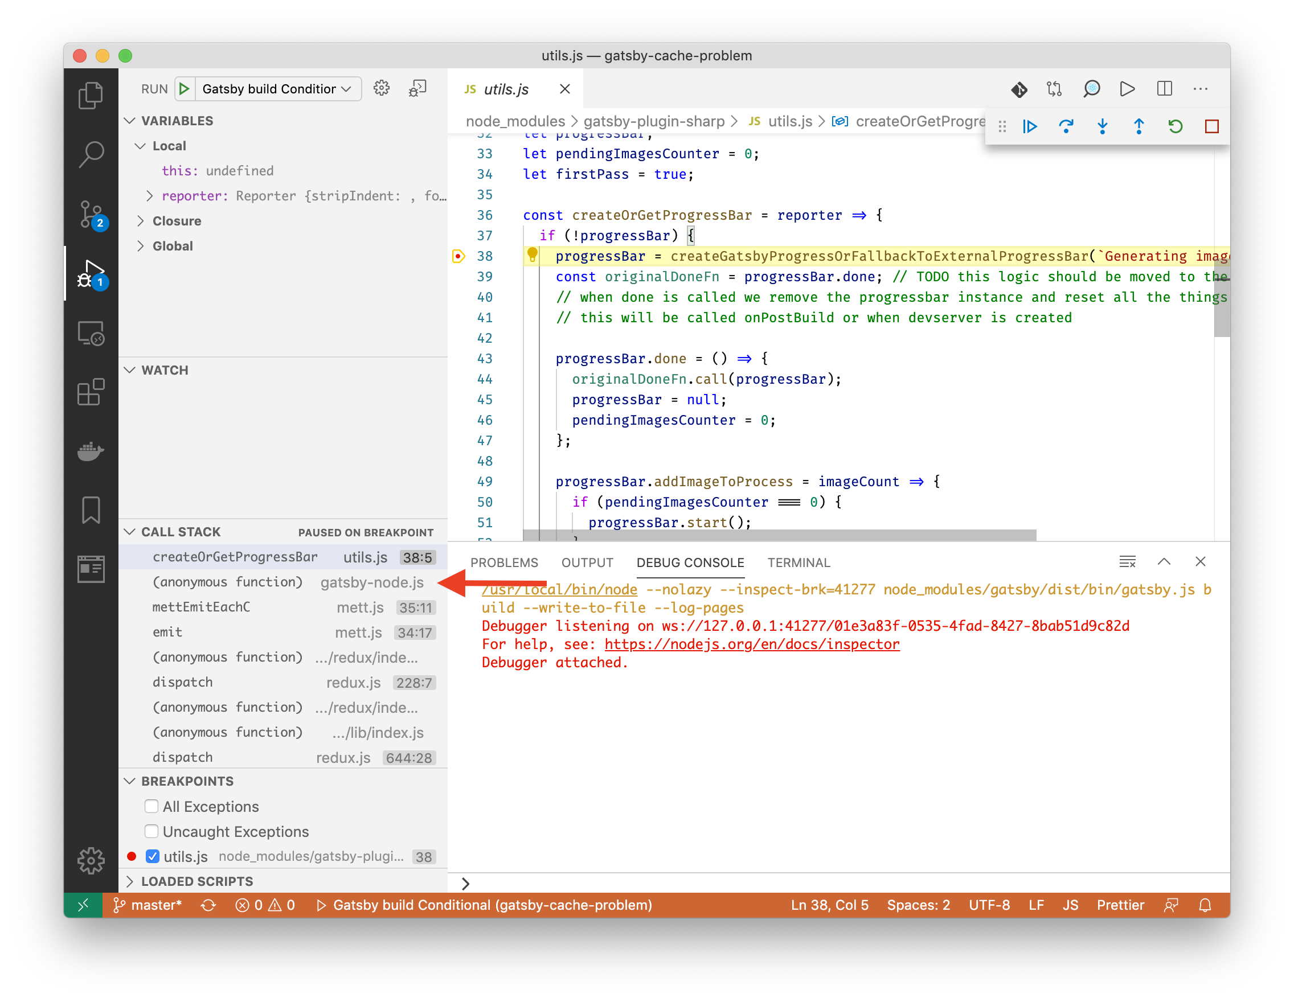Click the Step Into debug icon
1294x1002 pixels.
pos(1102,126)
